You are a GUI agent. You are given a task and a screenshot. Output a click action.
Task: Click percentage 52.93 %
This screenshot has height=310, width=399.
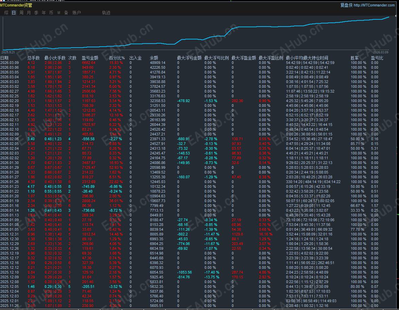(116, 167)
